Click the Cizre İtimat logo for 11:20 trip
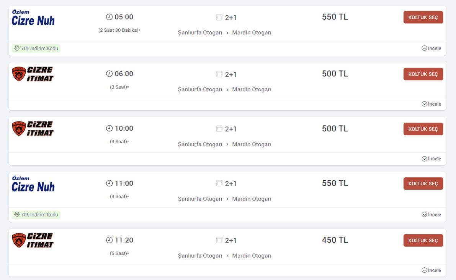The height and width of the screenshot is (280, 456). click(33, 240)
